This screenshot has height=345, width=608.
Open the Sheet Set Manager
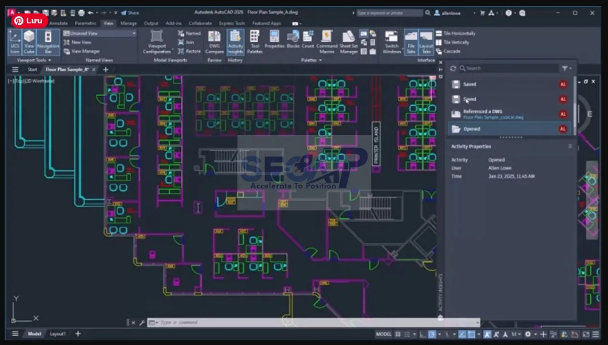click(349, 40)
